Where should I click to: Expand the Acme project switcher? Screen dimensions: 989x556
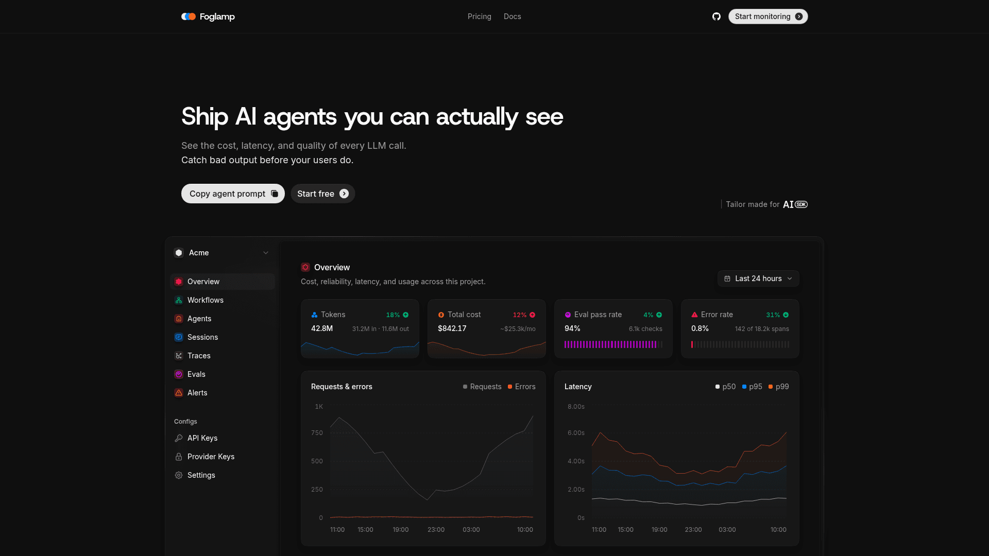(x=222, y=253)
